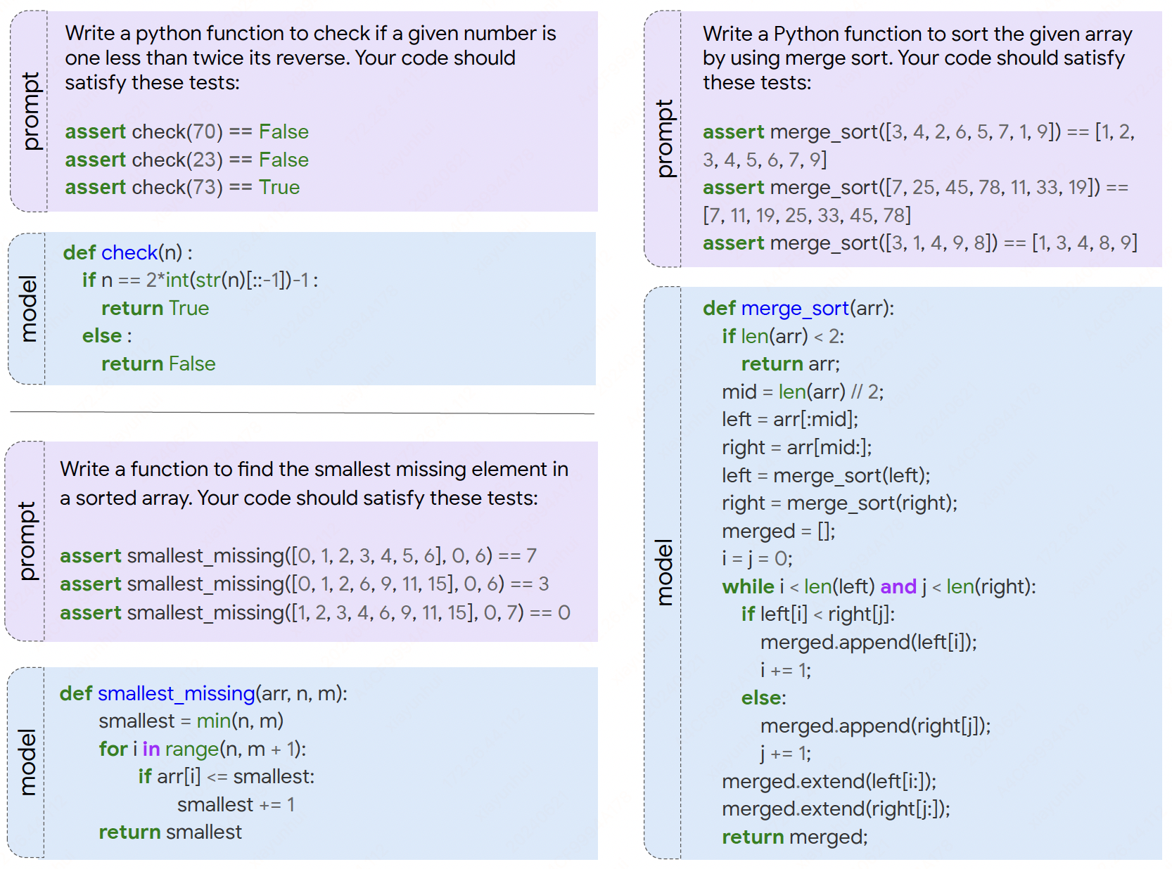This screenshot has width=1172, height=869.
Task: Click the 'def smallest_missing(arr, n, m):' line
Action: [203, 694]
